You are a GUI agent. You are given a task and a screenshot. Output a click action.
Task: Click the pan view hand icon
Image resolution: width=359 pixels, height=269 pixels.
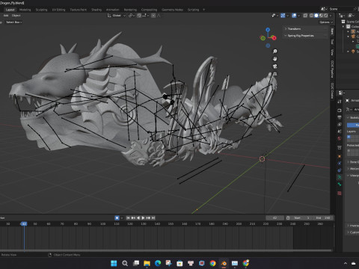(x=274, y=59)
